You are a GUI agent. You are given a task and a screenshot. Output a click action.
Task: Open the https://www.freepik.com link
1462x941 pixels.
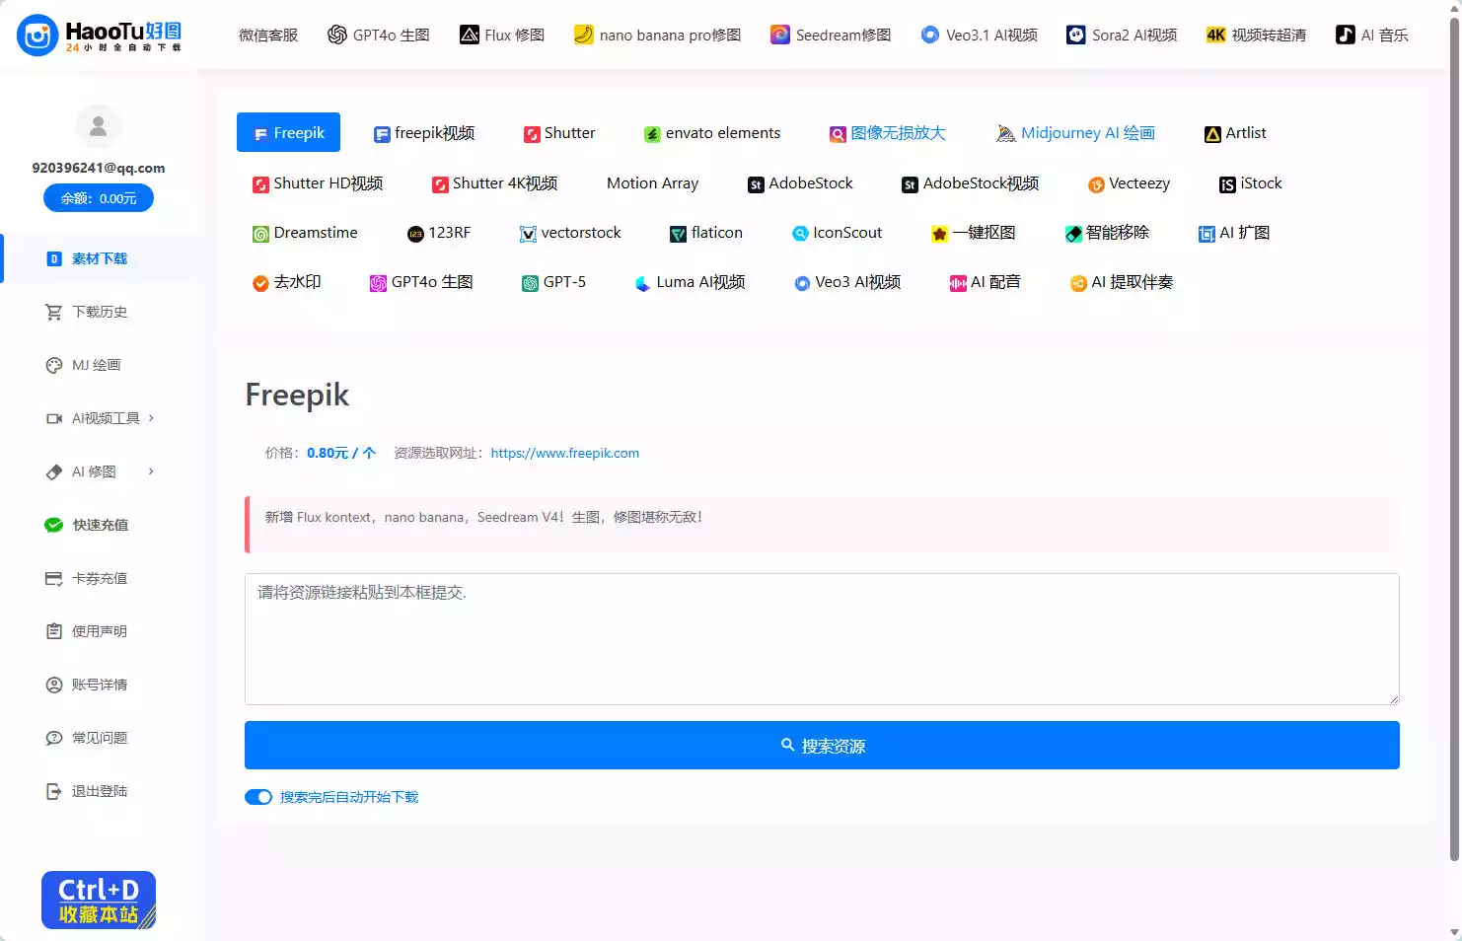coord(565,453)
